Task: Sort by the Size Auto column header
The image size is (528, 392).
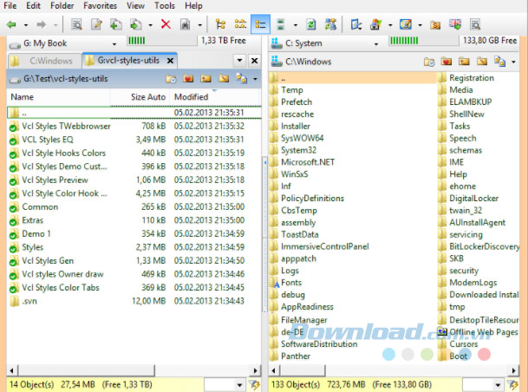Action: click(140, 97)
